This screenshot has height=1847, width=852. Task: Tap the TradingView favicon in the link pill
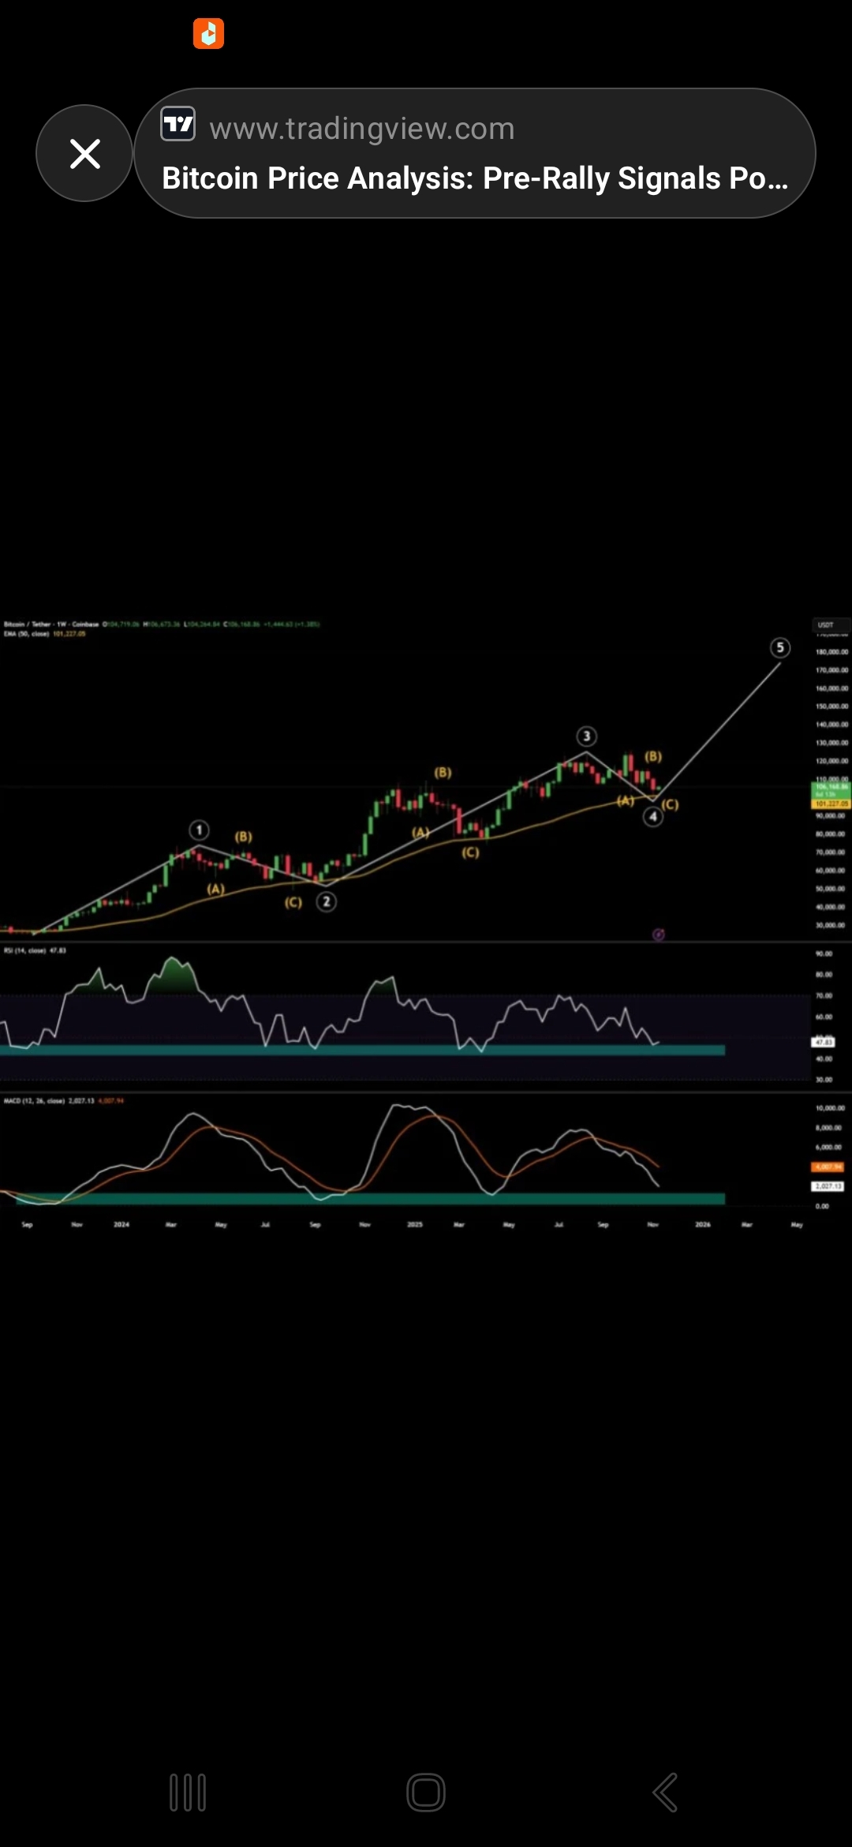178,124
